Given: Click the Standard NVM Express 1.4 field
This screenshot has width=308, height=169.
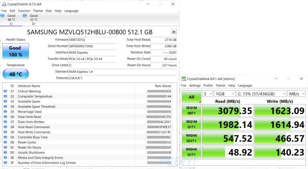Looking at the screenshot, I should [123, 72].
